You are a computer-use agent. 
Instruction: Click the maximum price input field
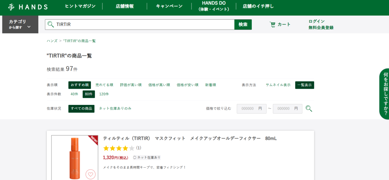click(287, 109)
